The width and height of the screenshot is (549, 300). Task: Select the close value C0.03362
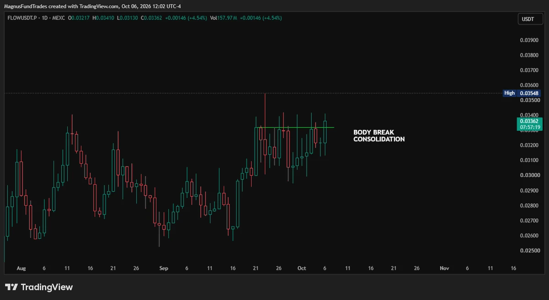(151, 18)
